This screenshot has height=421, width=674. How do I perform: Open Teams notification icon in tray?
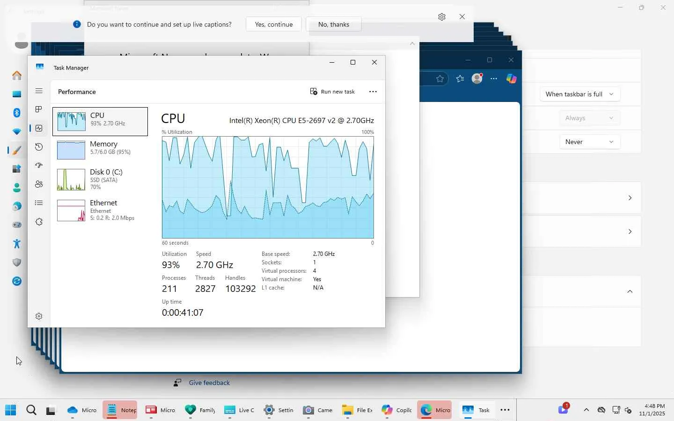563,409
